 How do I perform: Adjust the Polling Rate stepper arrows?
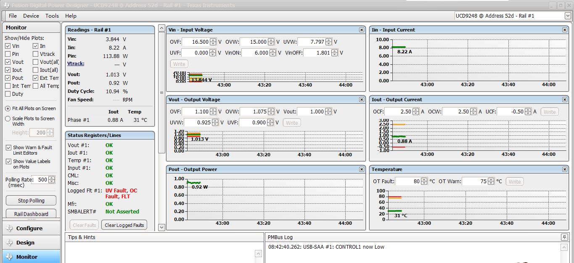[x=52, y=179]
